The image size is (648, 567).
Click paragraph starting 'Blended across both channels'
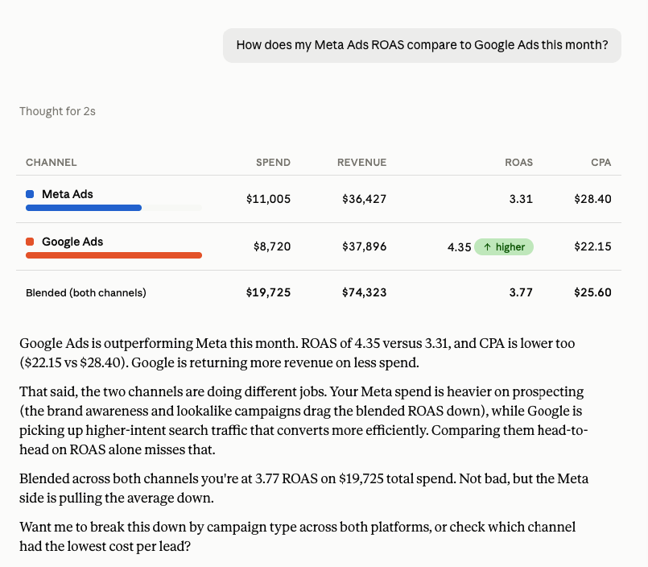[x=303, y=488]
